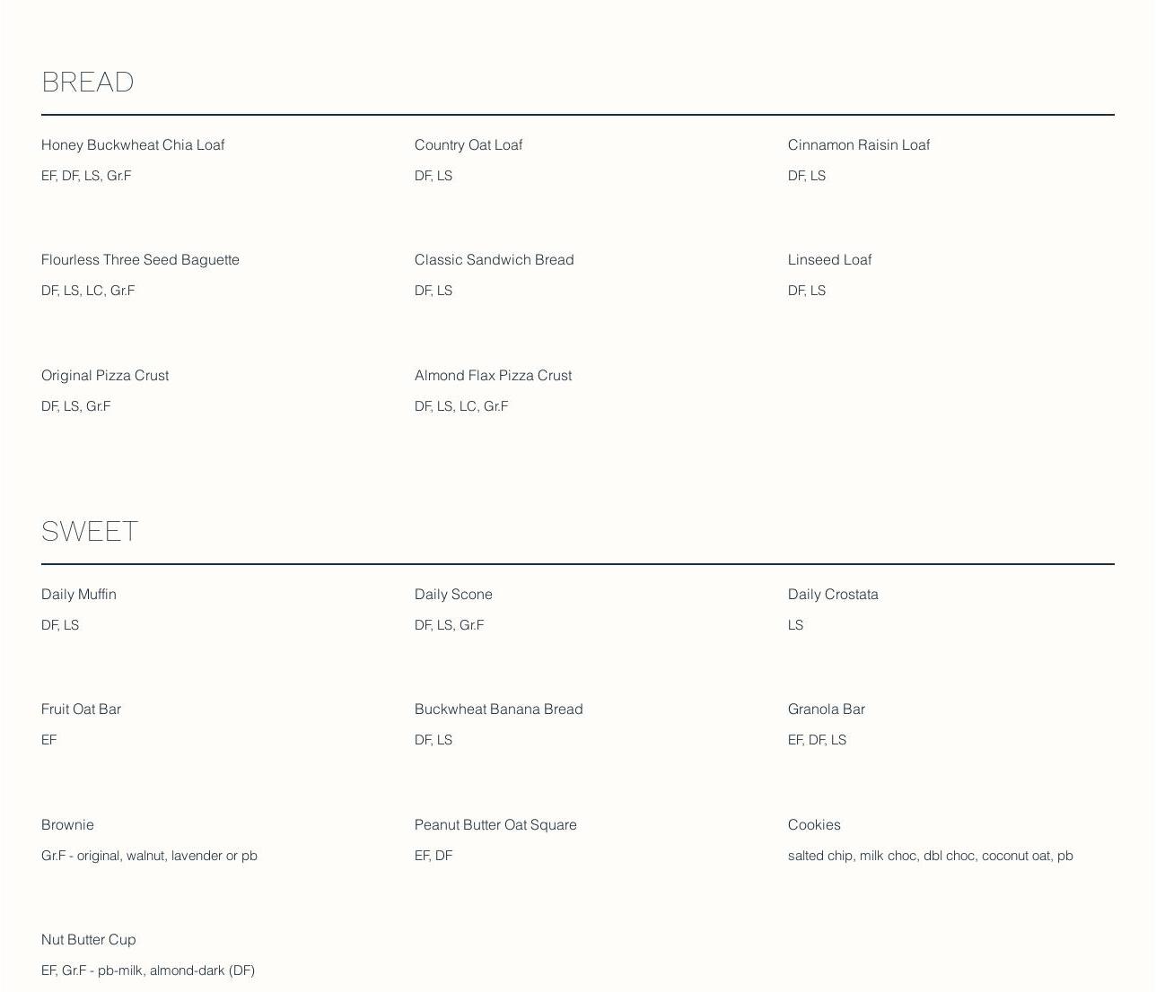The height and width of the screenshot is (992, 1156).
Task: Click the Cookies flavor list text
Action: 931,856
